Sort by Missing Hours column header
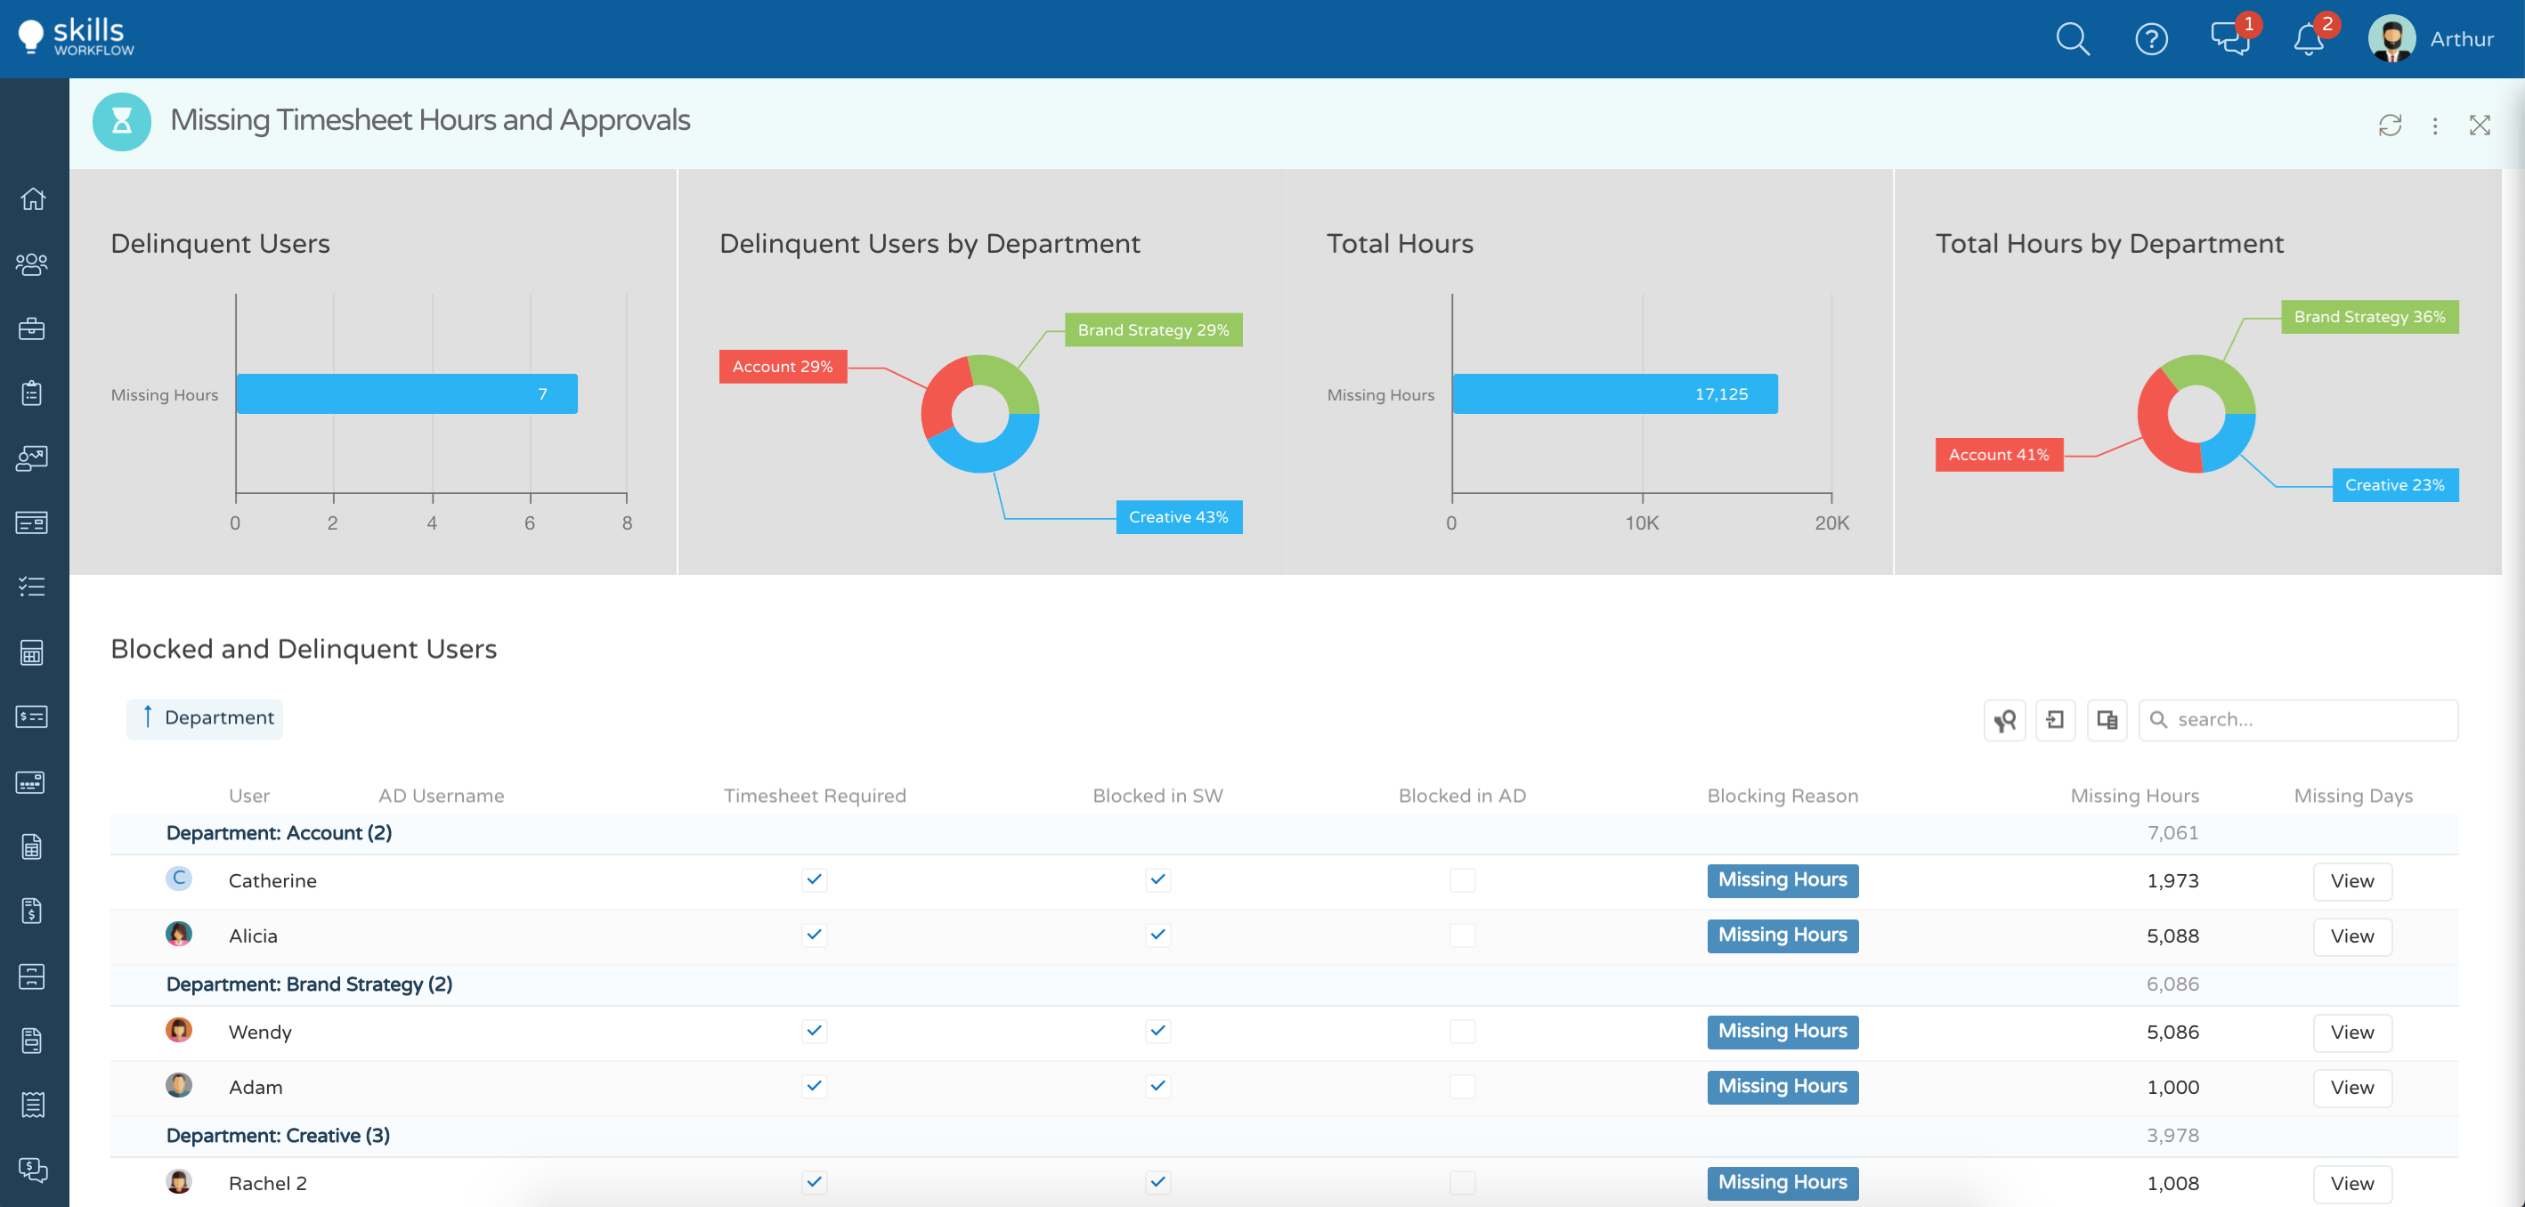The image size is (2525, 1207). click(2134, 796)
